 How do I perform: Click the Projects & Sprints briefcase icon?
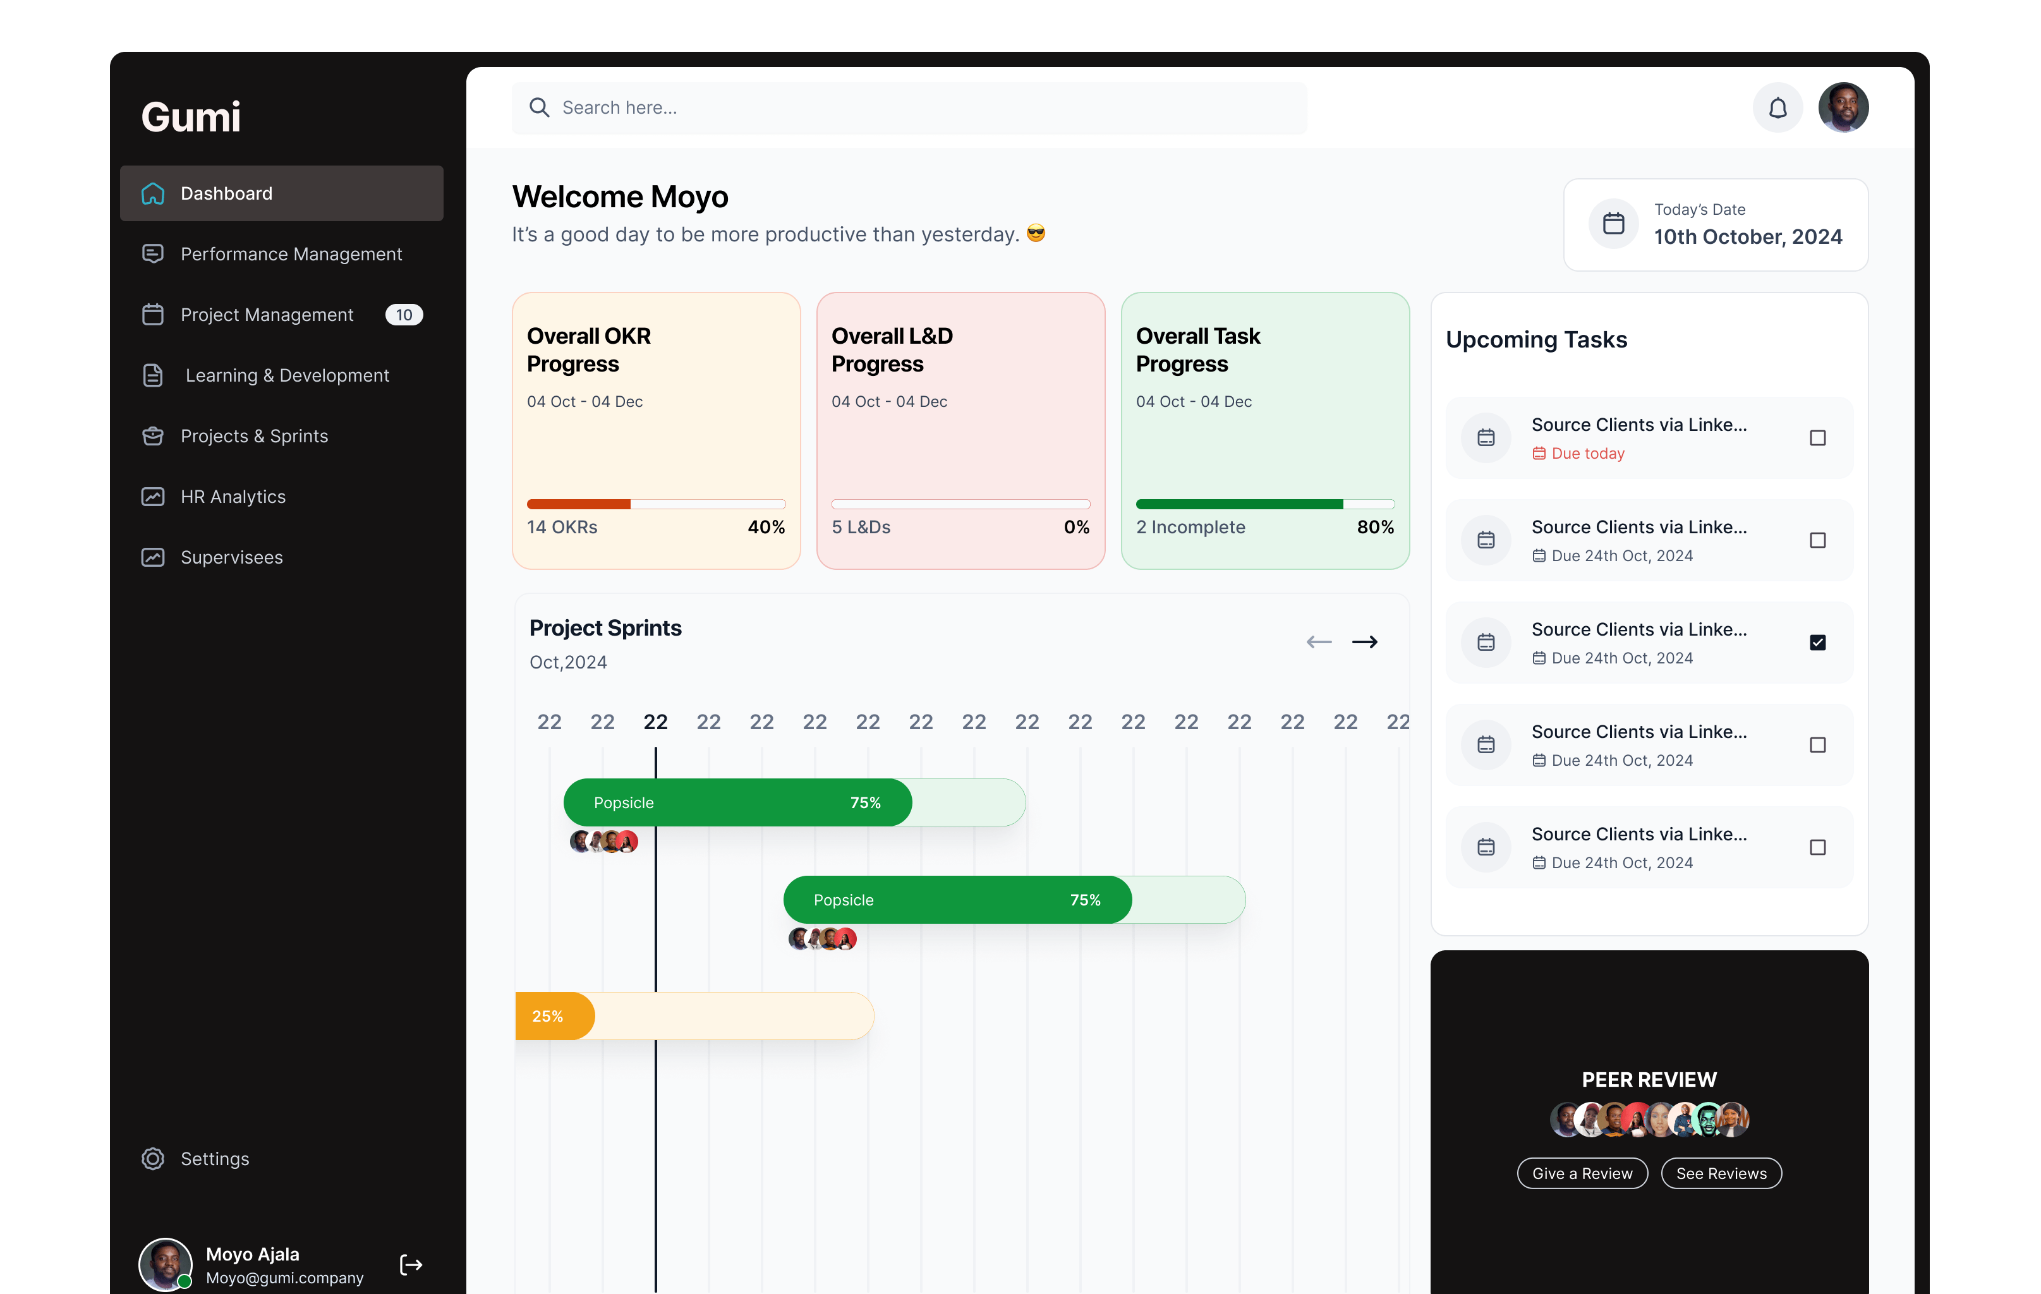(154, 435)
